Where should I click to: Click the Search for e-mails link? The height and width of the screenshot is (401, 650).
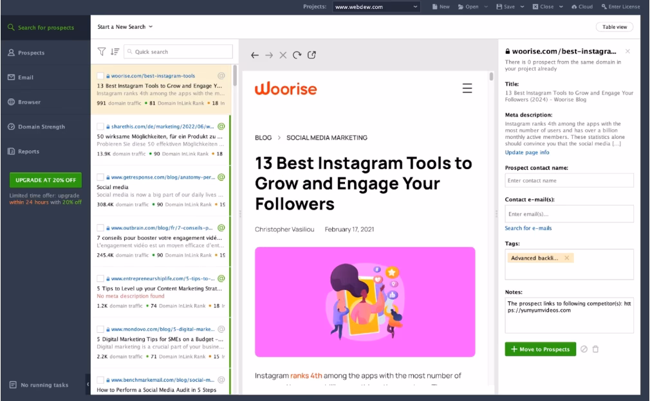click(528, 228)
